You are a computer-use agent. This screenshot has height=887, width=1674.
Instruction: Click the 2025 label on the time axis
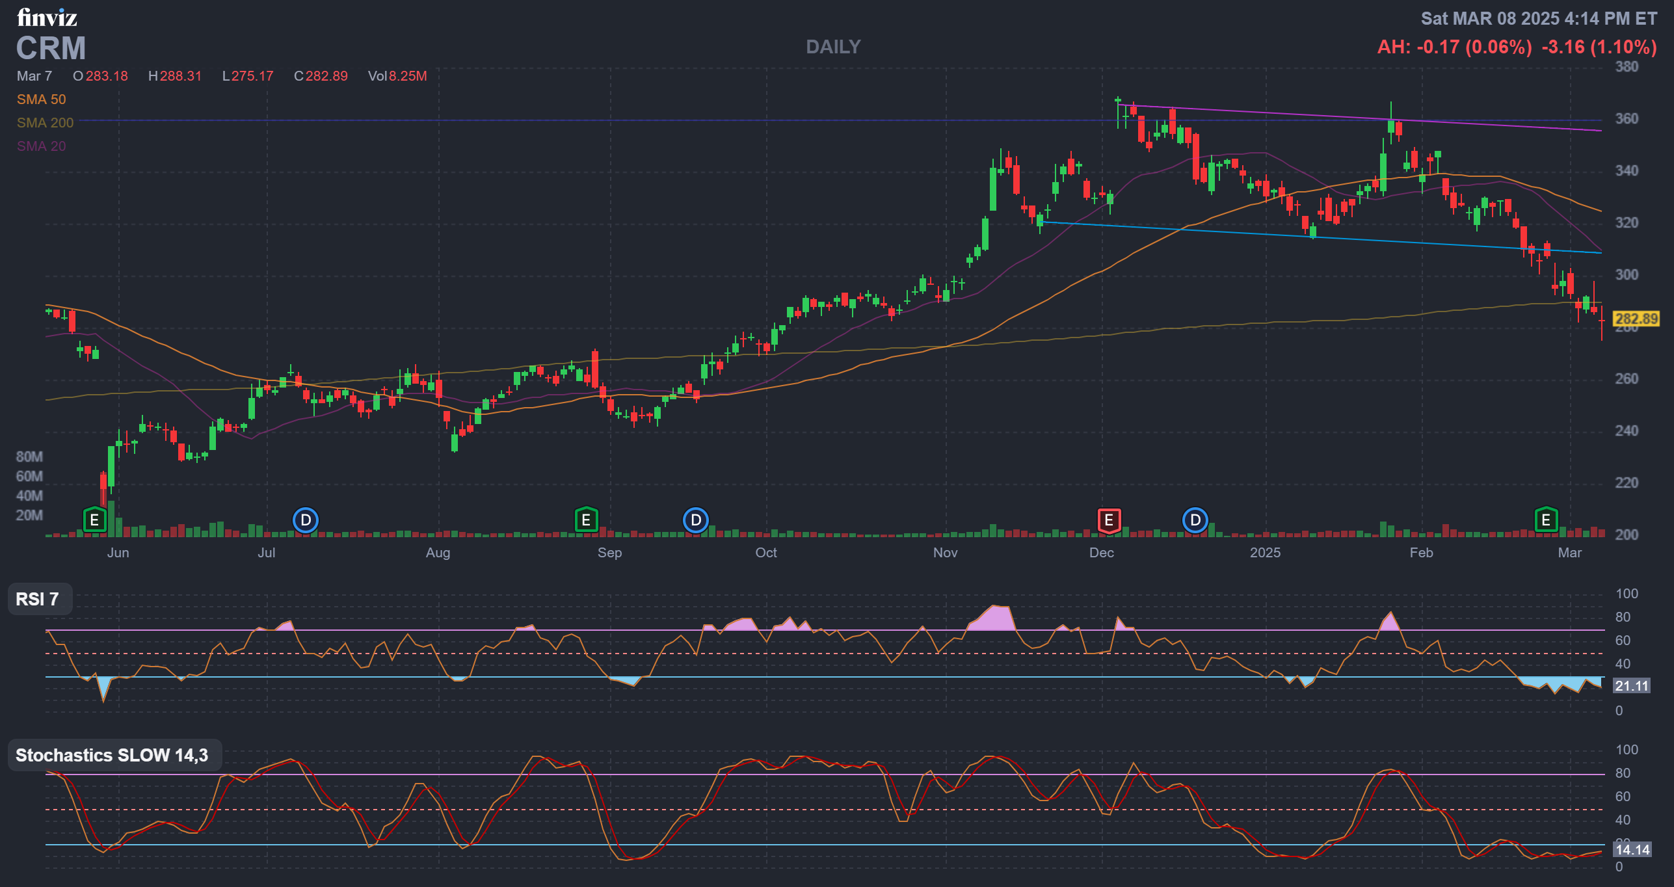1265,553
